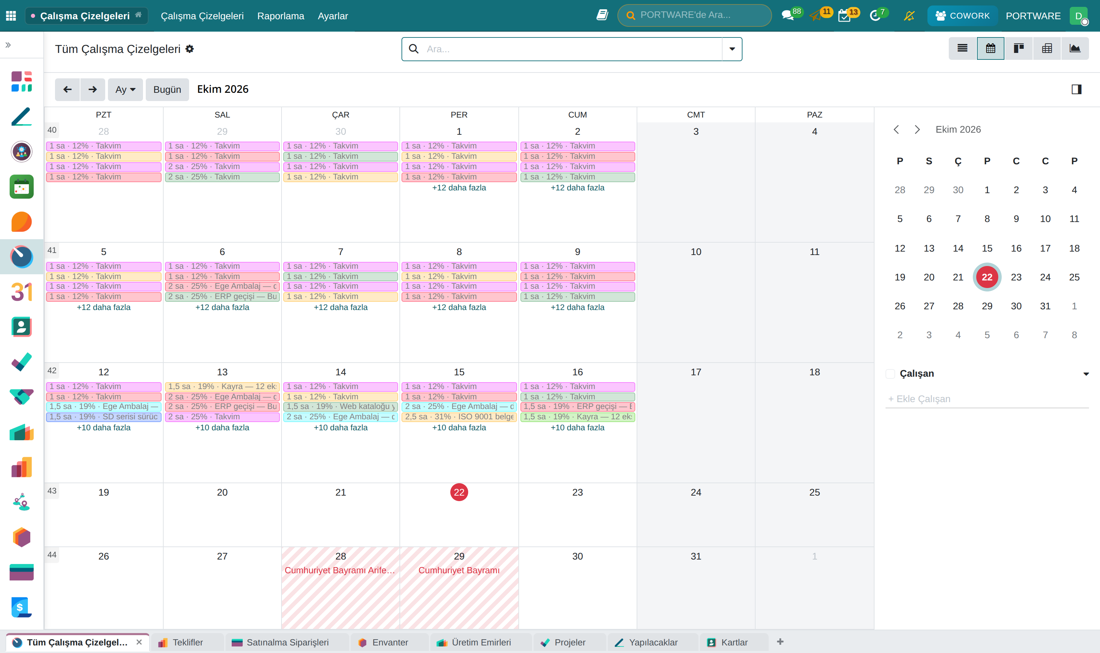Open the green calendar app in sidebar

coord(22,187)
